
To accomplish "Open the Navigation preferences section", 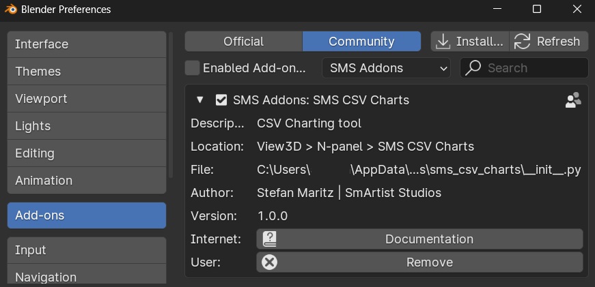I will coord(87,275).
